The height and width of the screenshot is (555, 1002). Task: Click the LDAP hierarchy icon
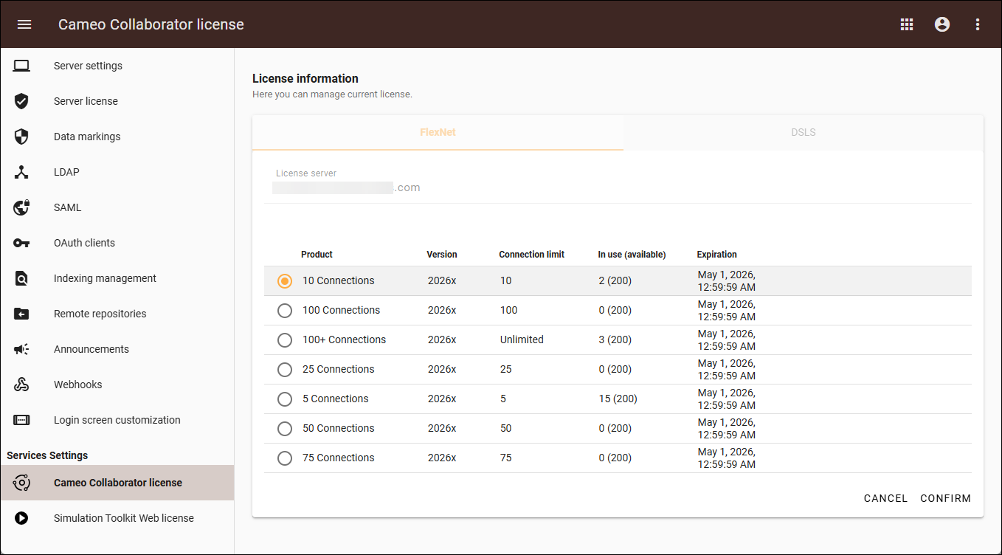[21, 172]
